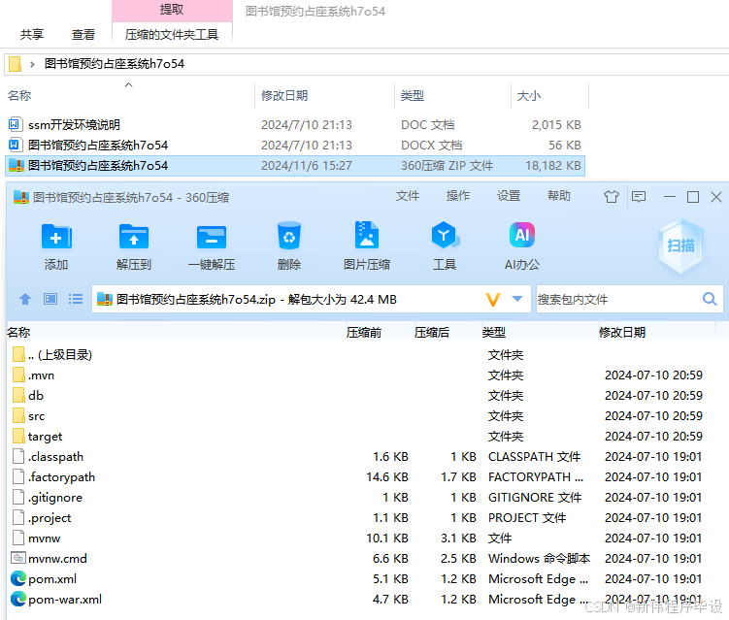Click the 添加 (Add) toolbar icon

coord(56,237)
